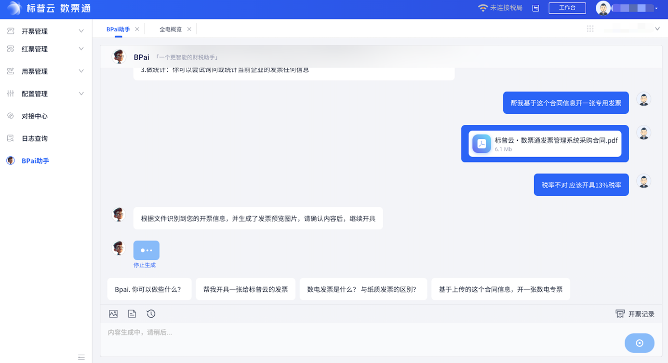
Task: Expand the 红票管理 menu chevron
Action: point(81,49)
